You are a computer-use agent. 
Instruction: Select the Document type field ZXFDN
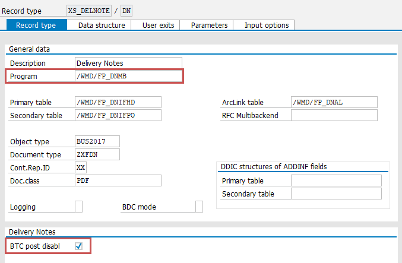97,154
